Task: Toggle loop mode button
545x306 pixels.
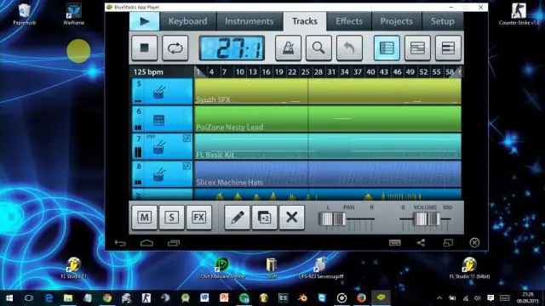Action: click(x=175, y=48)
